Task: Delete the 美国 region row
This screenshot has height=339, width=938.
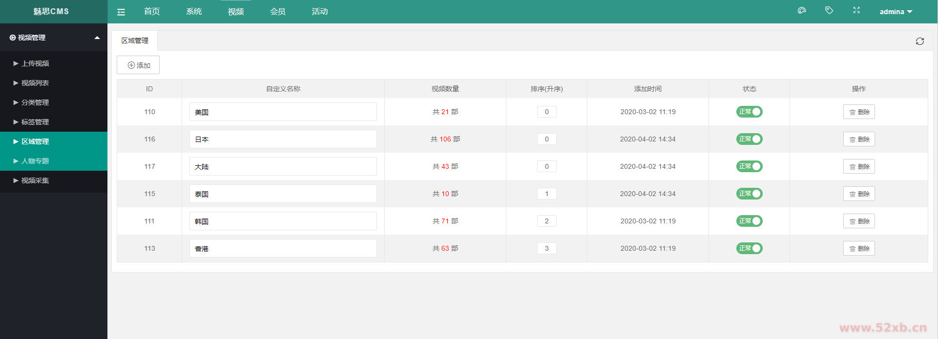Action: pos(858,112)
